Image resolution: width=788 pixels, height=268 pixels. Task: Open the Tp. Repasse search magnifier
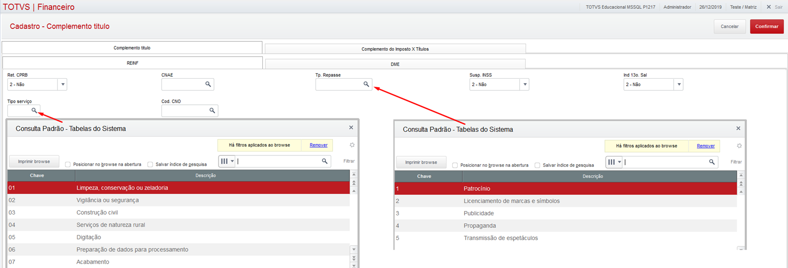(x=366, y=85)
